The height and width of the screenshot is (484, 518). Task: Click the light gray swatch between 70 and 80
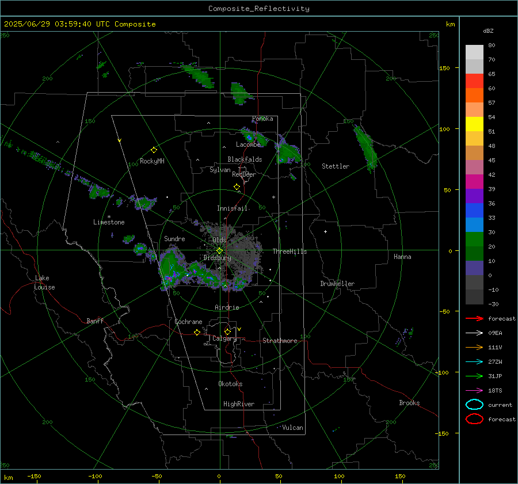[474, 52]
